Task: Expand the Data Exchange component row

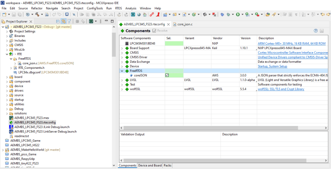Action: coord(122,62)
